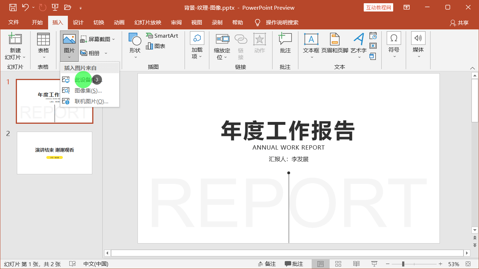Screen dimensions: 479x269
Task: Click the 互动教程网 label in title bar
Action: [x=378, y=8]
